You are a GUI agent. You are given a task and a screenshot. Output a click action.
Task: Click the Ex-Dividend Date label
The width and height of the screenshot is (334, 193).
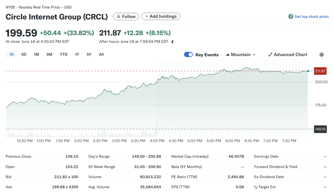tap(269, 177)
